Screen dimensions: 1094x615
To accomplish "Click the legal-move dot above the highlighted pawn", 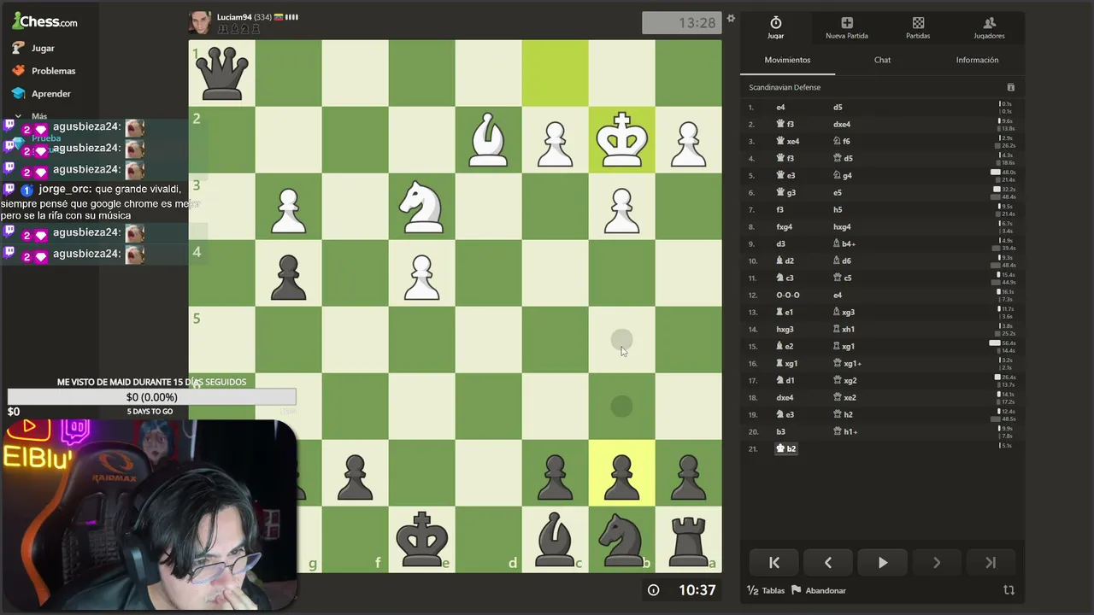I will click(x=621, y=407).
